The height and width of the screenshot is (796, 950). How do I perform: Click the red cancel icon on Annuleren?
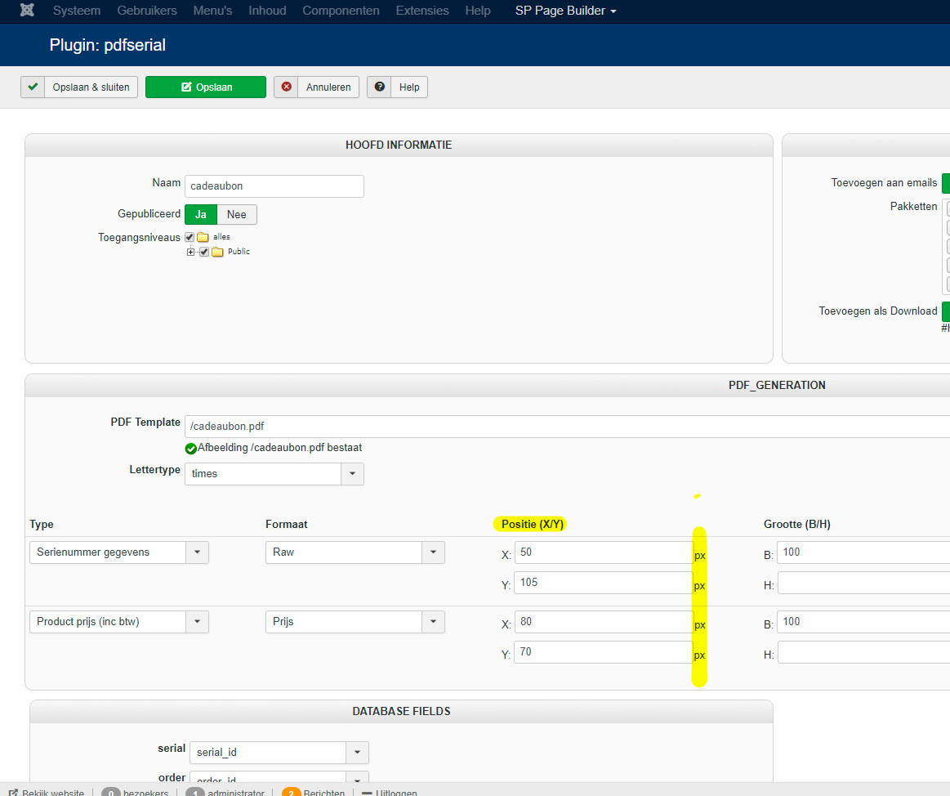click(286, 87)
